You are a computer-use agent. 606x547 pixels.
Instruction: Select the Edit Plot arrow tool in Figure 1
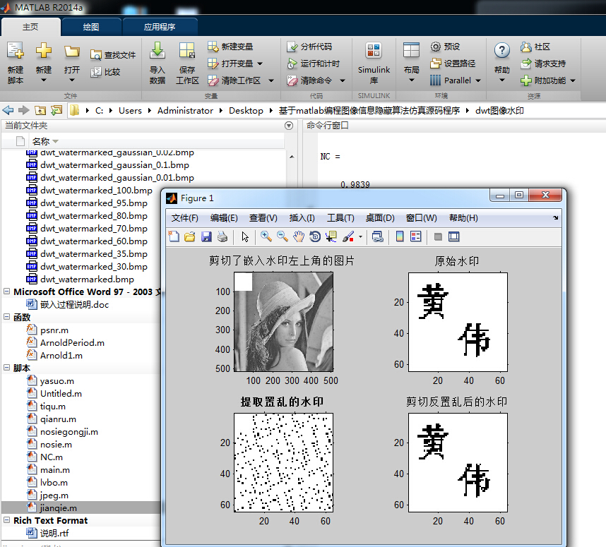[x=245, y=236]
